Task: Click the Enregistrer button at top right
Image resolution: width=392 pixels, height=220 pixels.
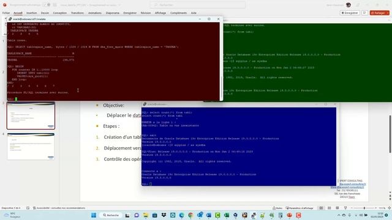Action: tap(350, 13)
